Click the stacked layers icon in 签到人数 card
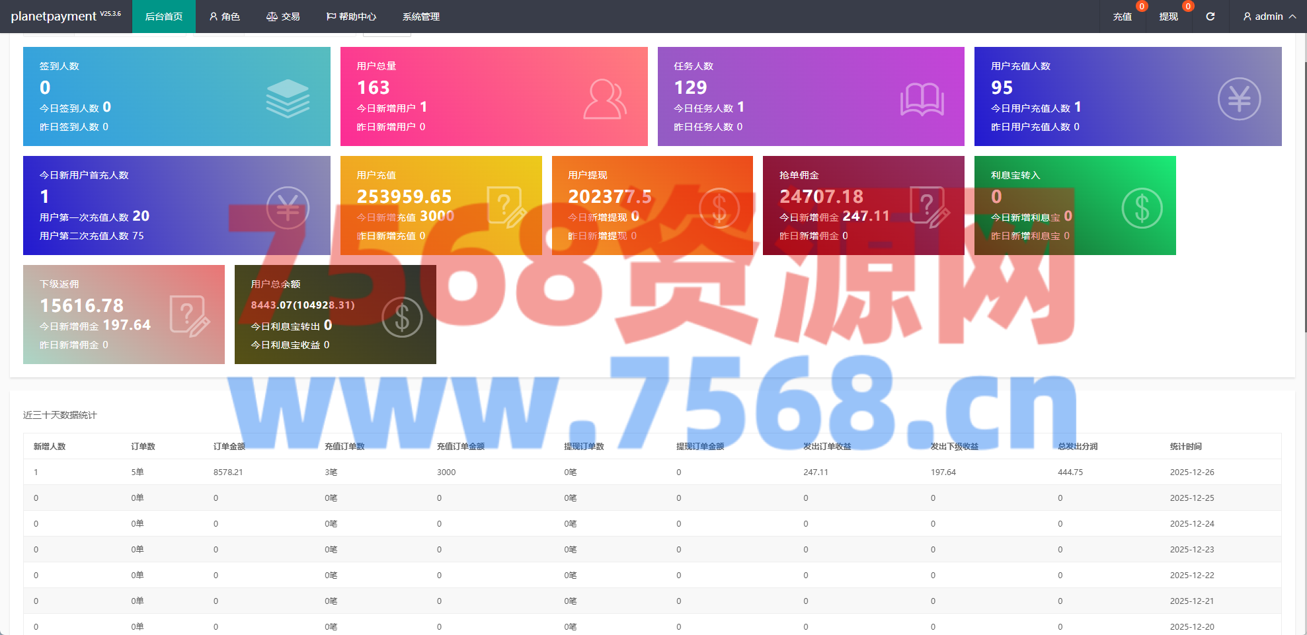Screen dimensions: 1307x635 288,98
